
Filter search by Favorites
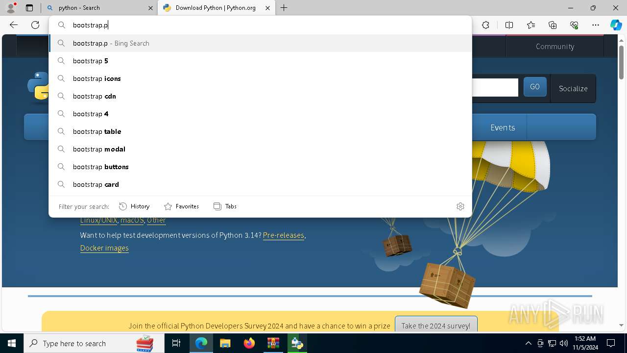tap(182, 206)
